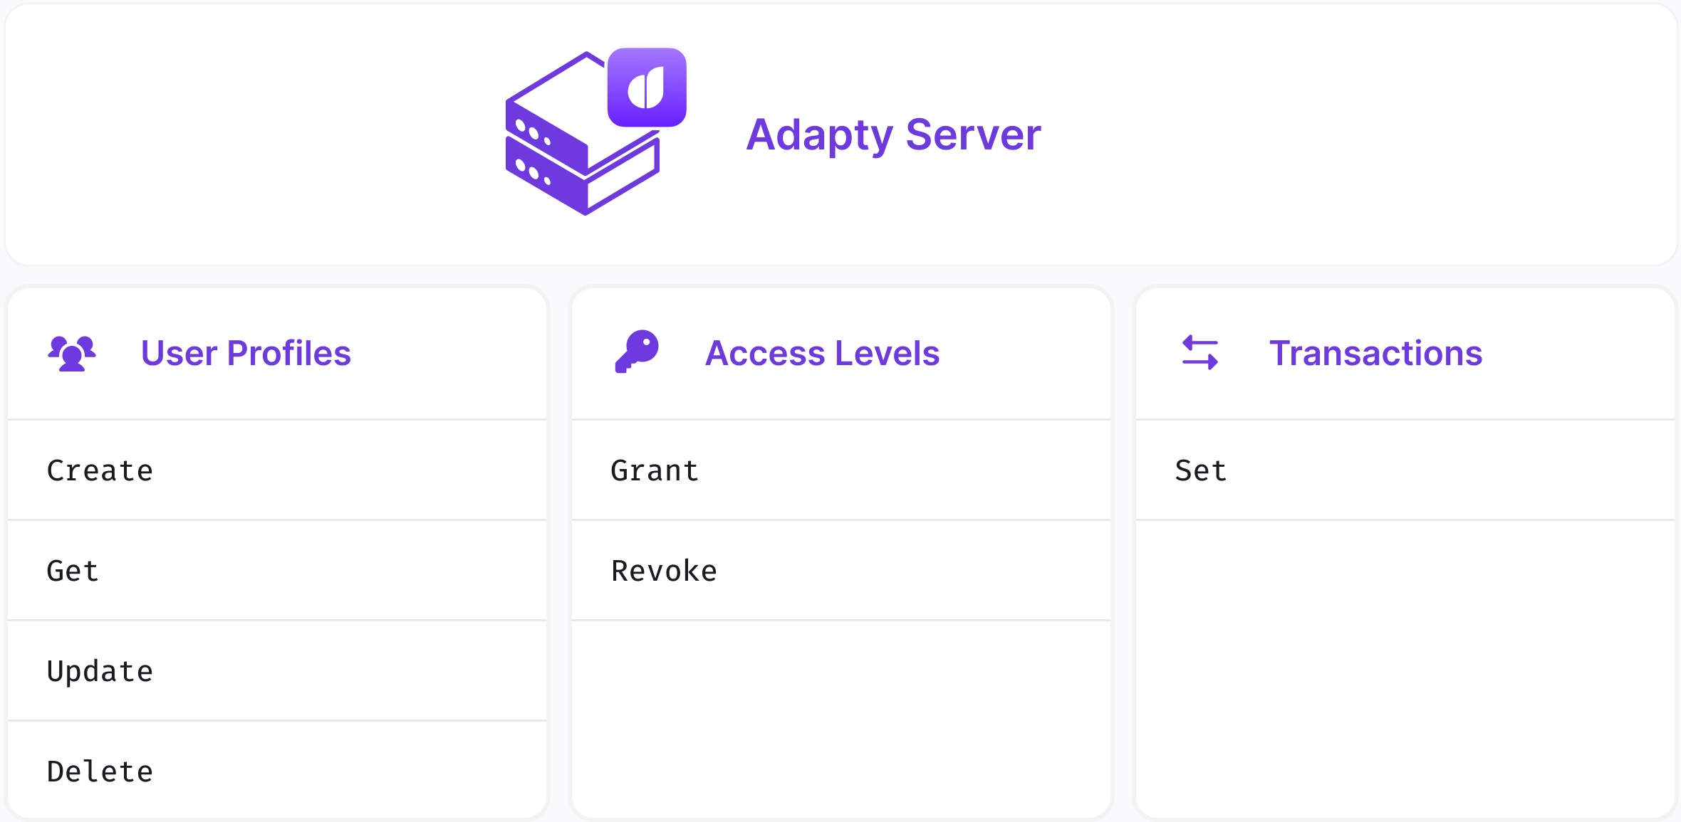Choose Set under Transactions

[x=1201, y=470]
